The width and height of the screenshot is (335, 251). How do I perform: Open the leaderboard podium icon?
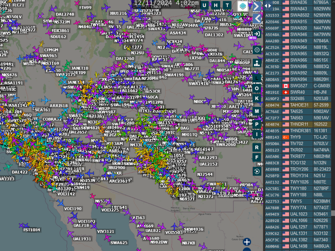pyautogui.click(x=257, y=63)
